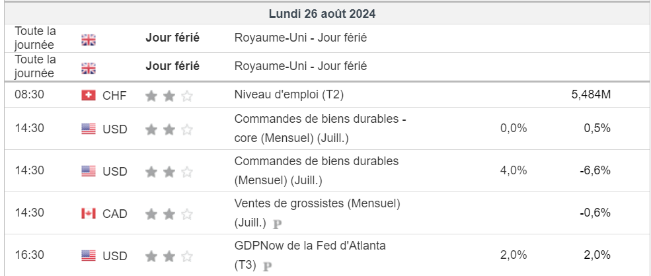Image resolution: width=651 pixels, height=276 pixels.
Task: Click the Swiss flag next to CHF
Action: 89,96
